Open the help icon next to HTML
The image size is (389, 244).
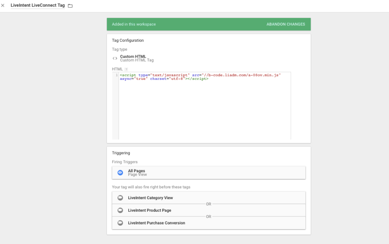pyautogui.click(x=126, y=69)
